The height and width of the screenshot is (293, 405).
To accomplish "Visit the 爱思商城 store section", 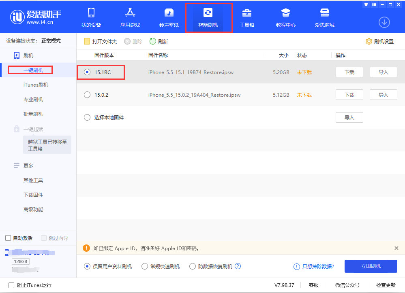I will pyautogui.click(x=325, y=17).
